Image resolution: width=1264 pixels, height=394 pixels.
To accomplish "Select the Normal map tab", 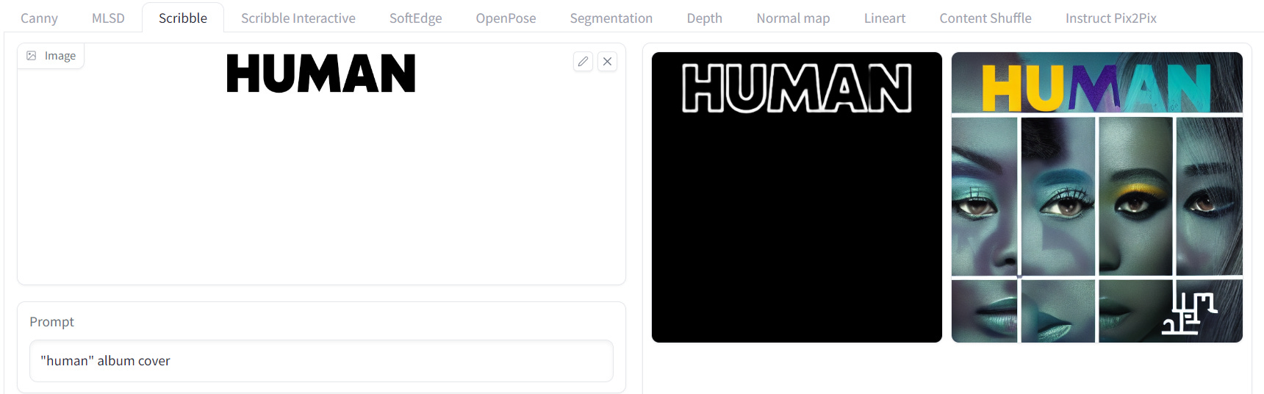I will [x=793, y=18].
